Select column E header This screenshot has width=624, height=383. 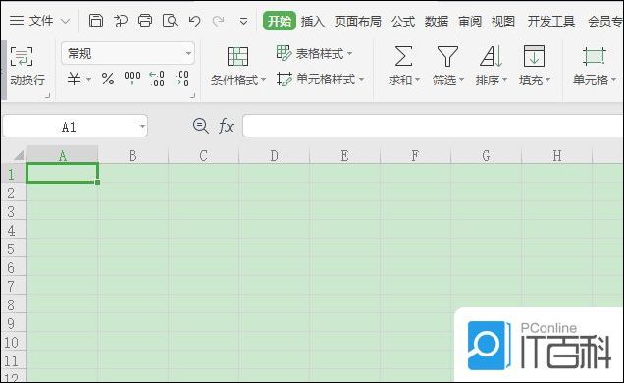[344, 155]
